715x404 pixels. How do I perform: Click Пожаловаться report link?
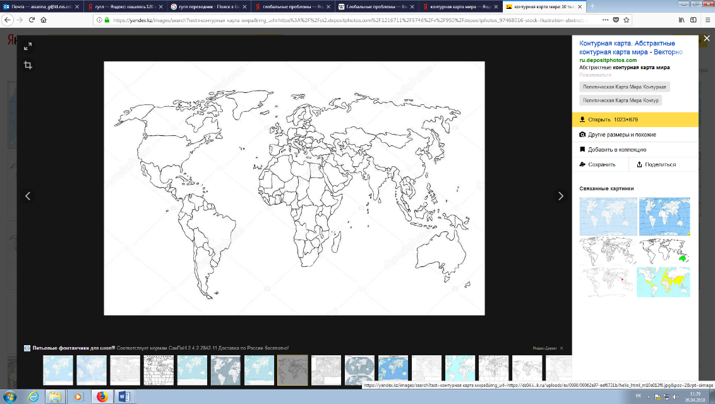pyautogui.click(x=595, y=75)
